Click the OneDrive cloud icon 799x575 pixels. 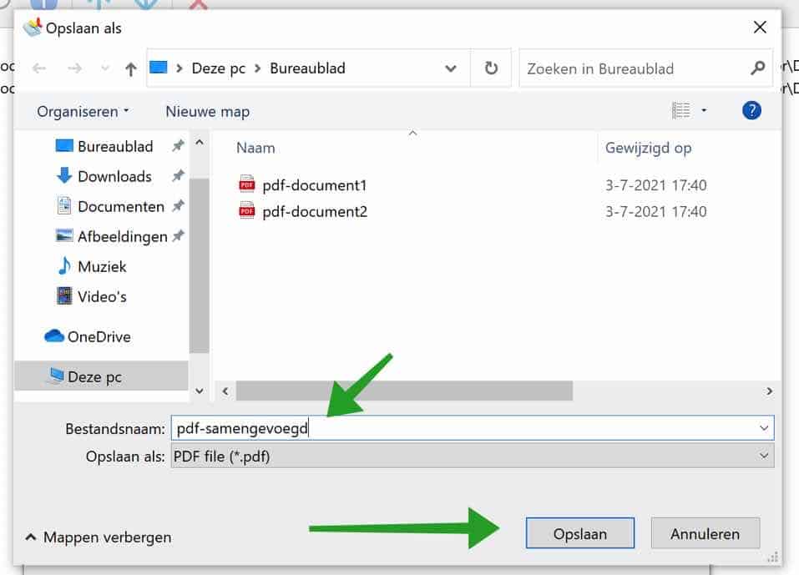pyautogui.click(x=53, y=336)
